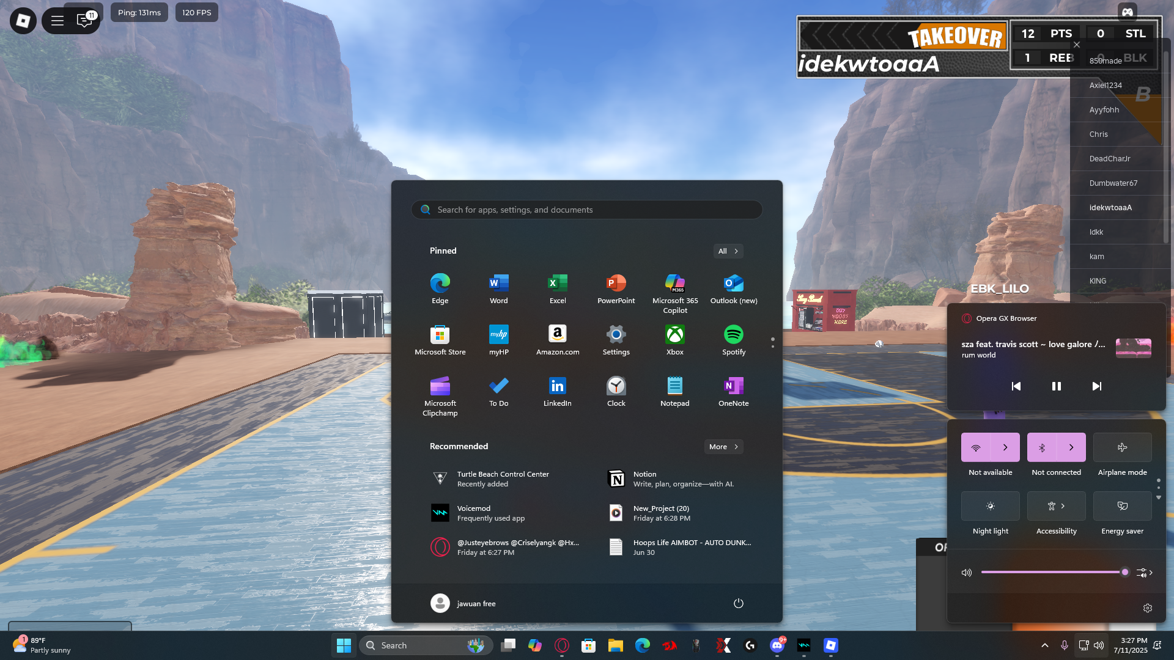Launch the myHP app
This screenshot has height=660, width=1174.
[x=498, y=340]
